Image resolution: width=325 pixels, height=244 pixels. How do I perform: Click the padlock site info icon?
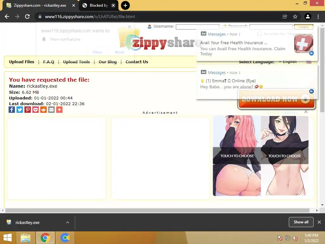(40, 17)
